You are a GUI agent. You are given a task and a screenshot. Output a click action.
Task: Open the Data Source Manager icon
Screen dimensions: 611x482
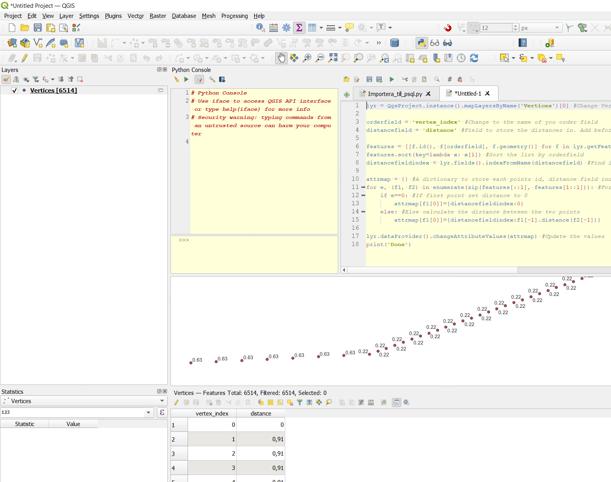coord(12,43)
